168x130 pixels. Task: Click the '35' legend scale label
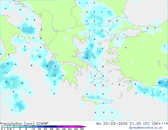pos(64,129)
